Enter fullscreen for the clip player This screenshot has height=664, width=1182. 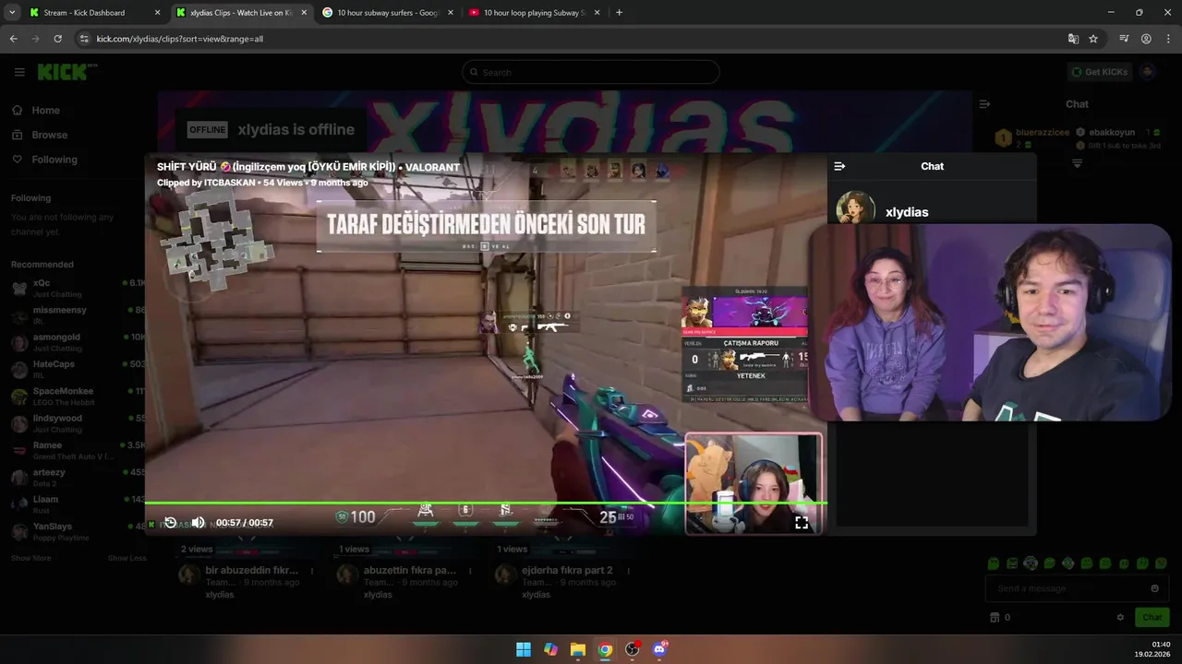click(x=802, y=522)
